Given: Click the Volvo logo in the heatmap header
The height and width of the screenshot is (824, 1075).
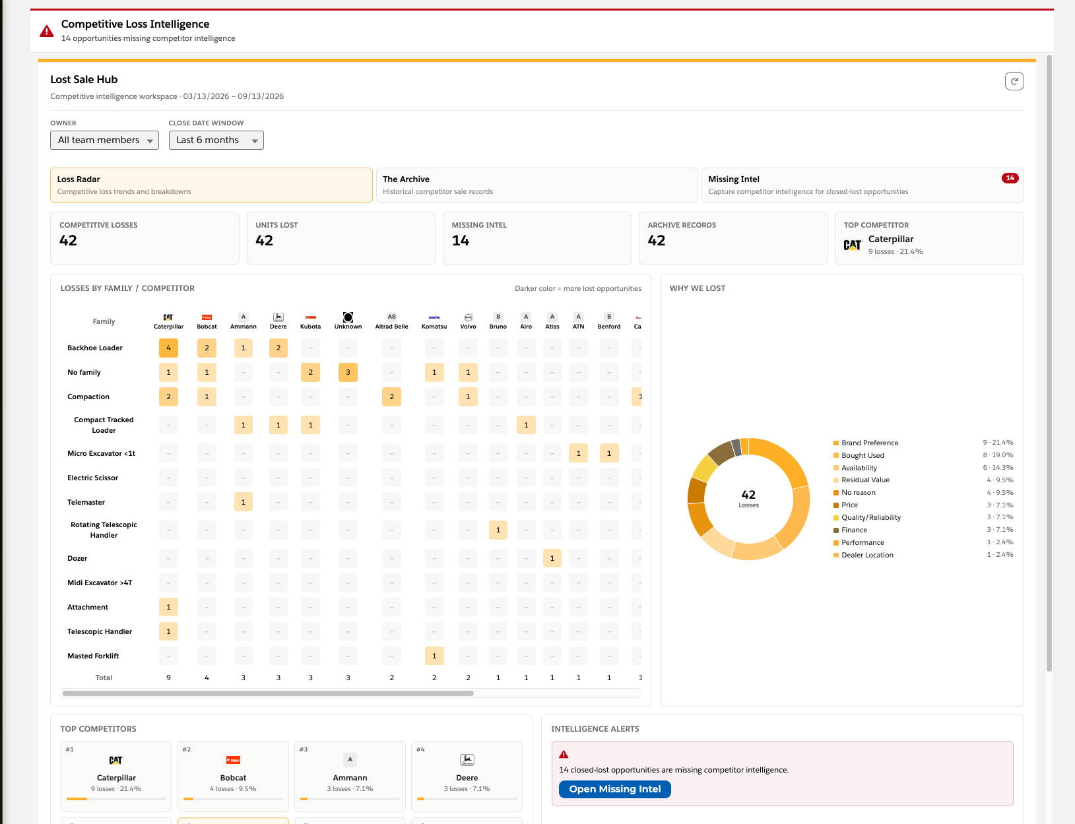Looking at the screenshot, I should coord(469,317).
